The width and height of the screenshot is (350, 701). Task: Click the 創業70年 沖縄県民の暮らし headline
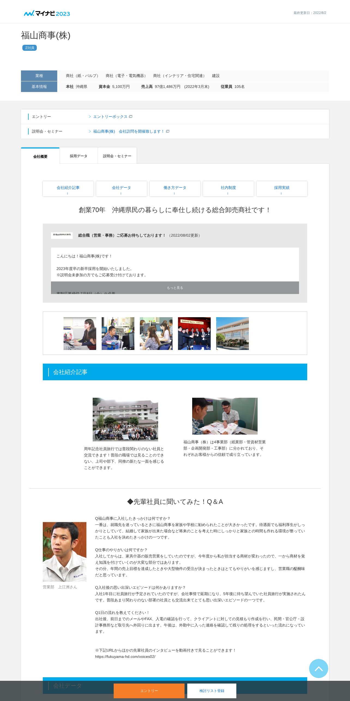point(175,210)
